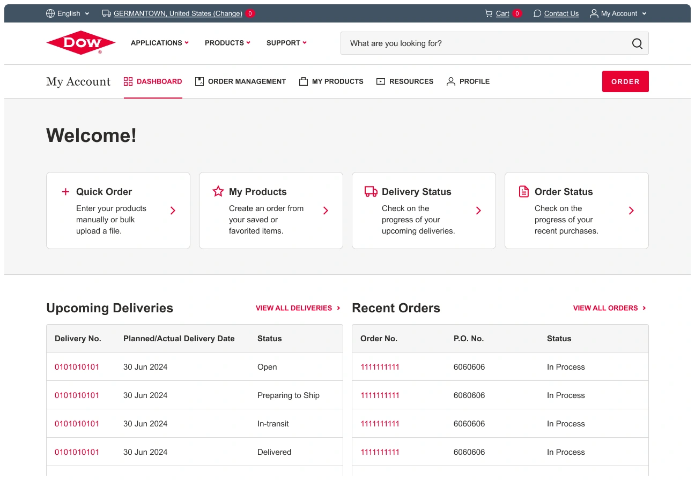Click delivery number 0101010101 with Delivered status
Image resolution: width=695 pixels, height=480 pixels.
(x=77, y=452)
